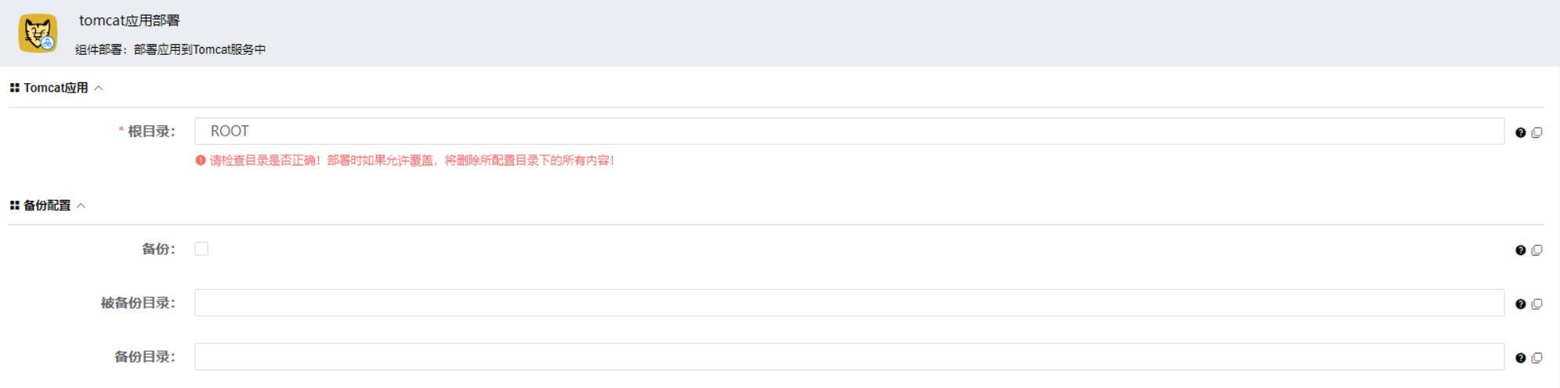
Task: Click copy icon beside 备份目录 field
Action: coord(1536,358)
